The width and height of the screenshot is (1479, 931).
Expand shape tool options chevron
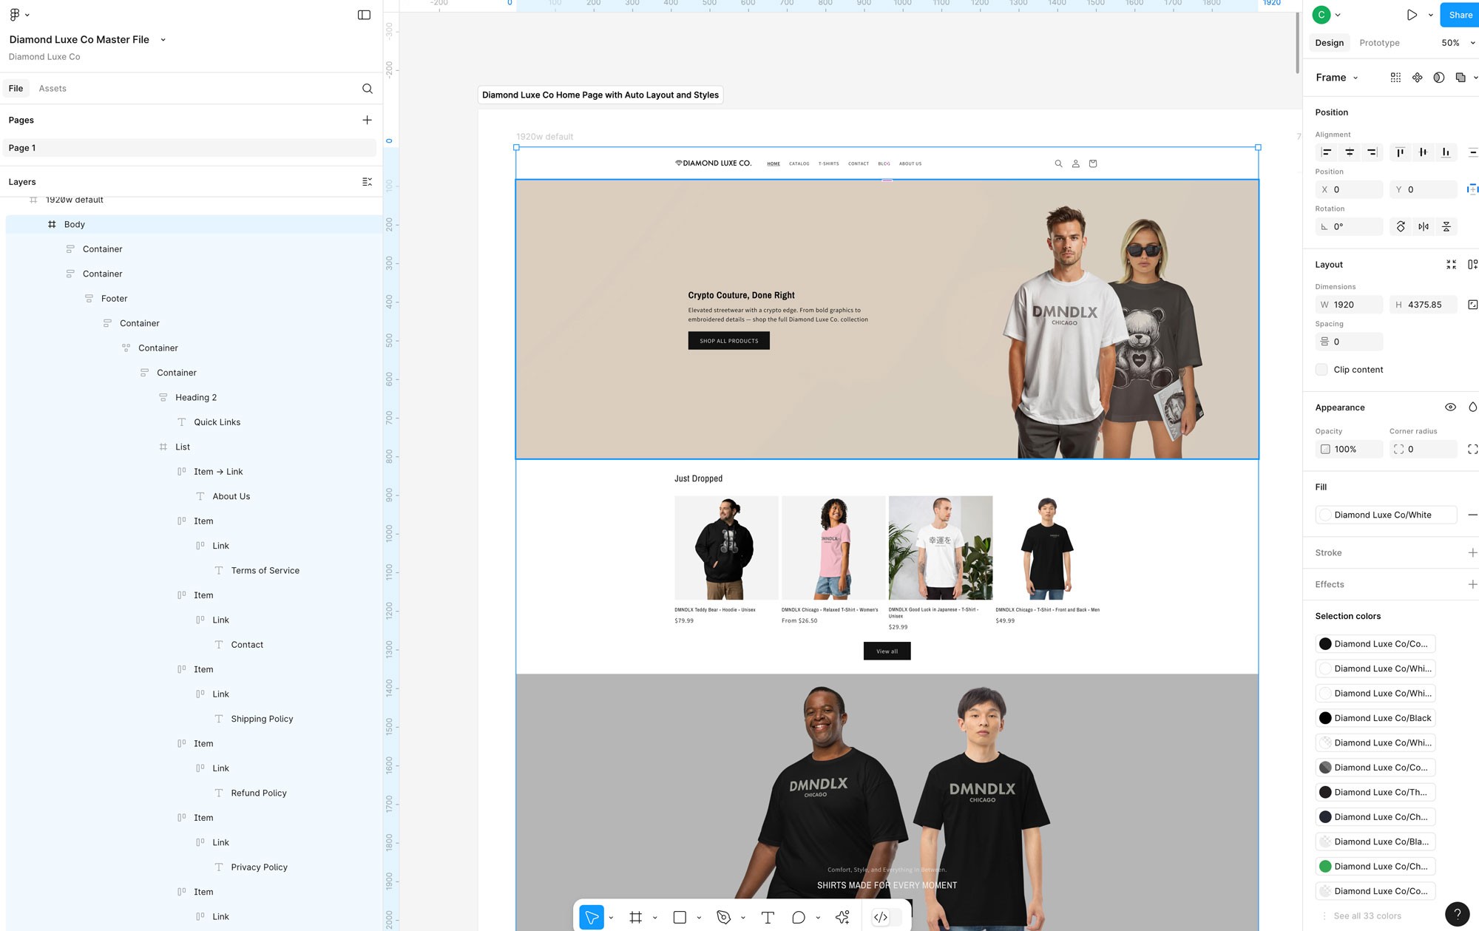699,918
